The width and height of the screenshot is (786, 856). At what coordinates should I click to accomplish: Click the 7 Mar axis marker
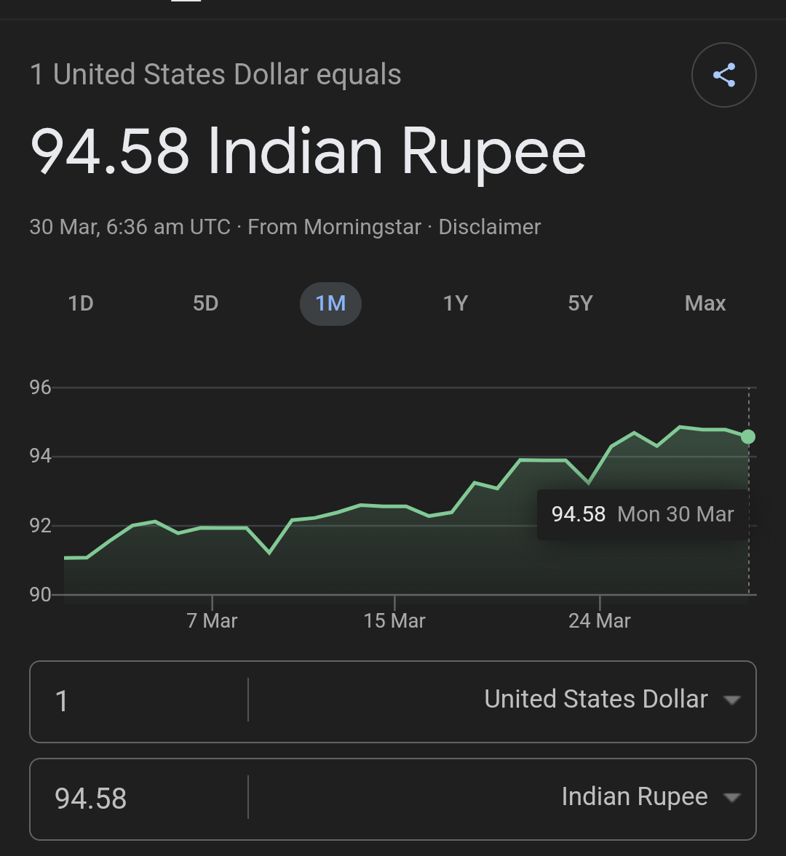[212, 620]
